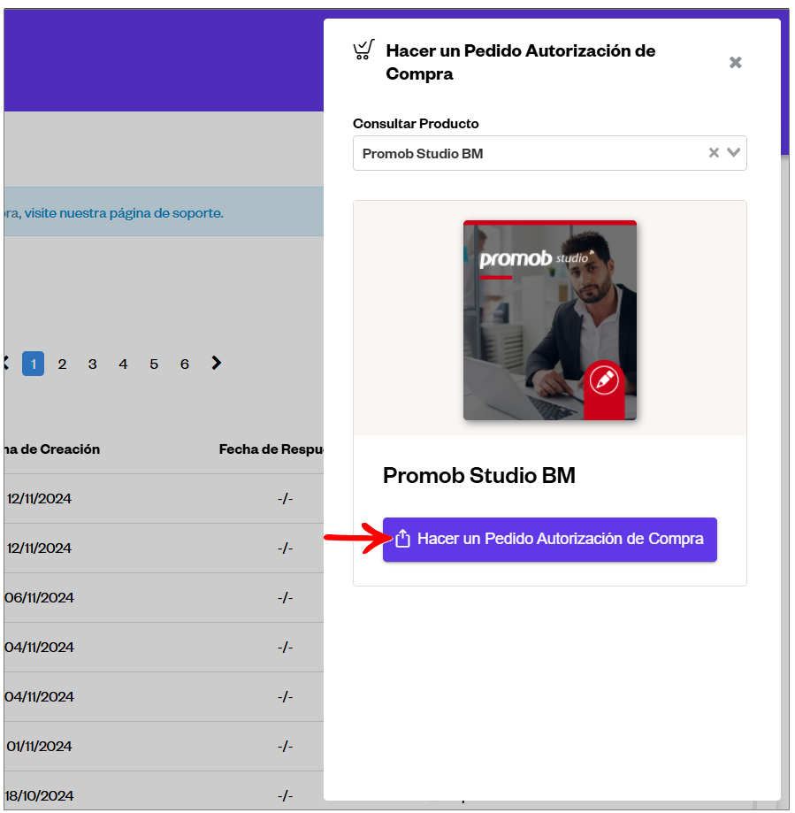Click the 'Consultar Producto' field label
The image size is (795, 813).
[x=416, y=123]
